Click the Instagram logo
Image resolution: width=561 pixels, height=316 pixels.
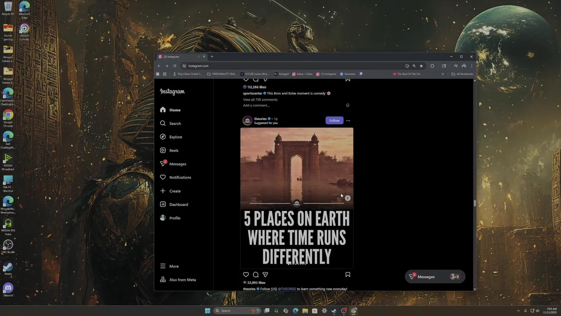pyautogui.click(x=172, y=92)
